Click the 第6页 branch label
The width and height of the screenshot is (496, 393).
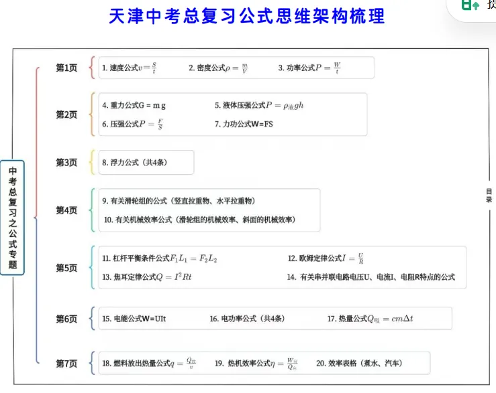click(66, 319)
